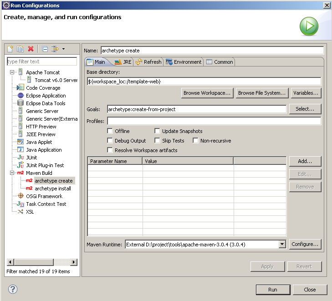This screenshot has width=332, height=301.
Task: Click the XSL icon
Action: coord(20,211)
